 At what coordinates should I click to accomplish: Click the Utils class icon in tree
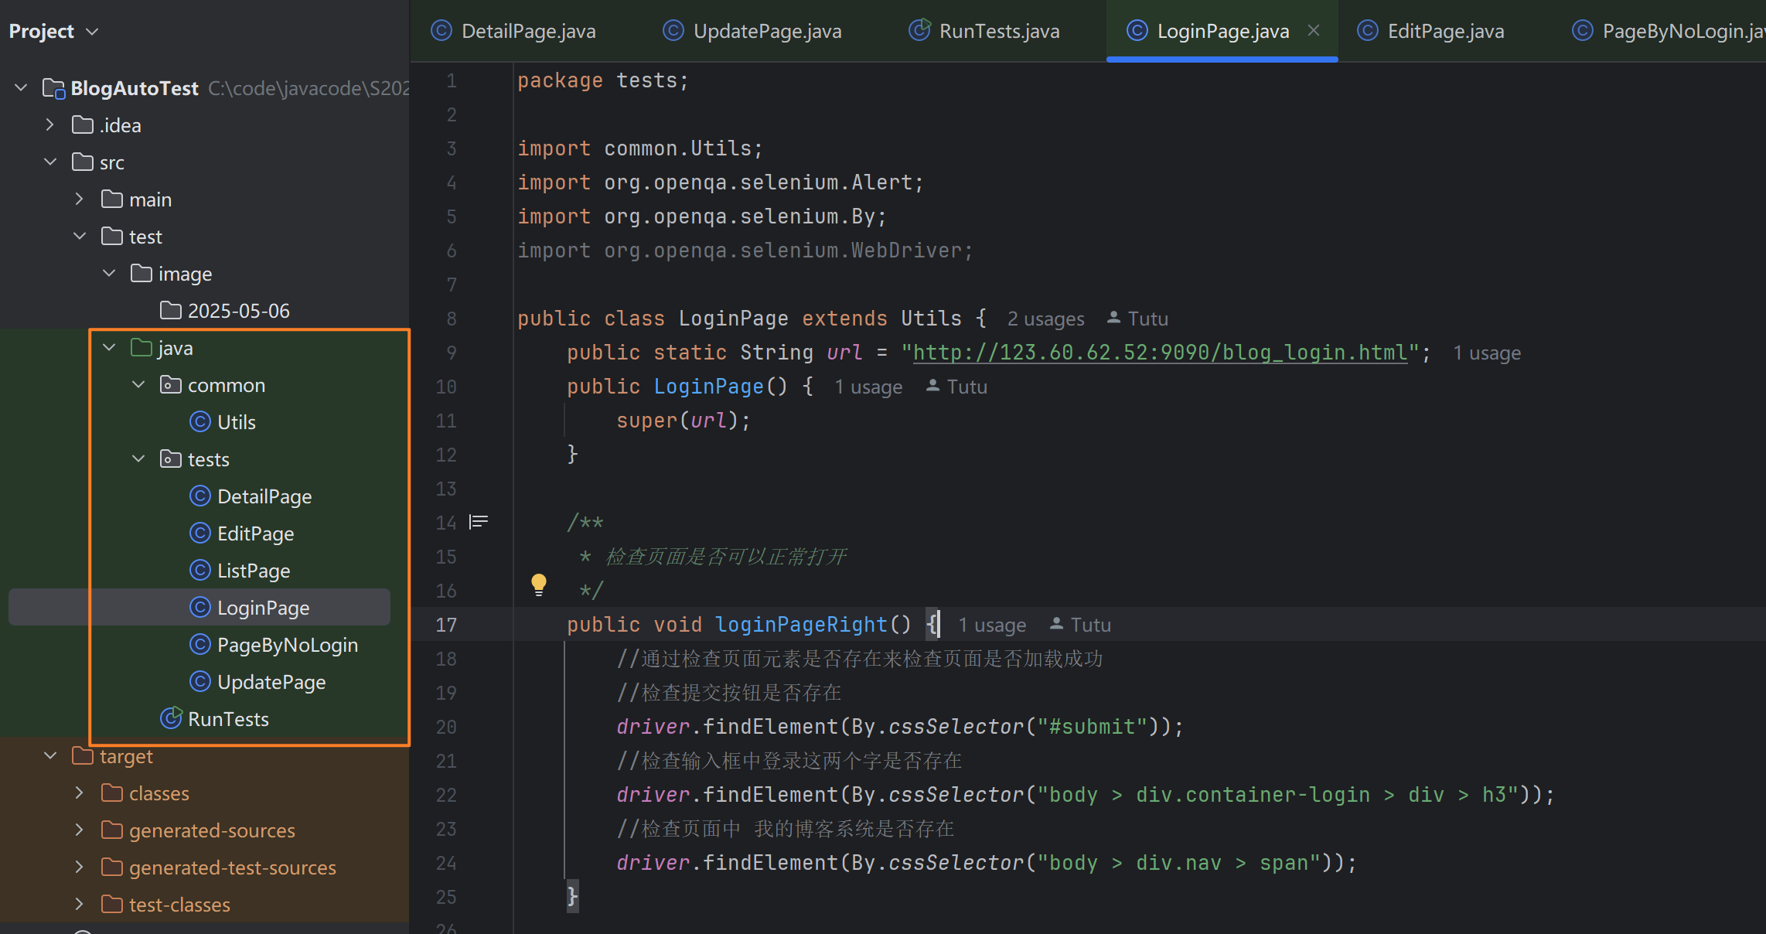click(x=200, y=421)
